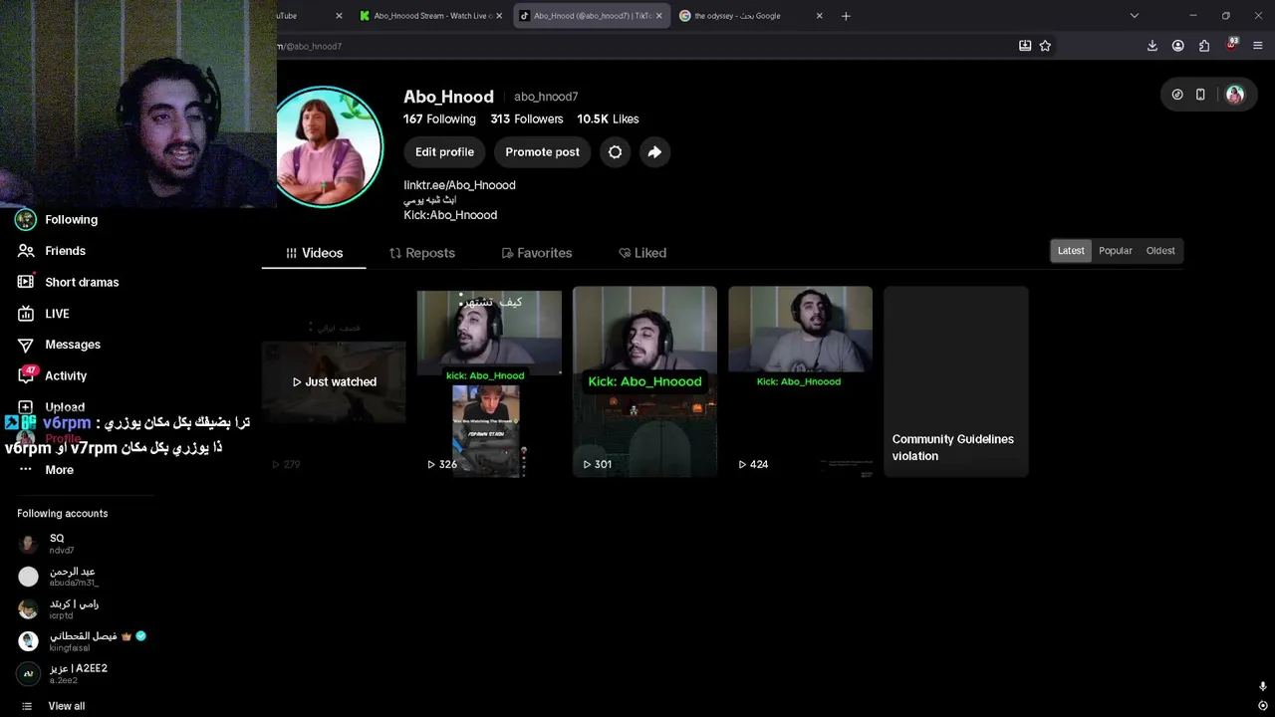The width and height of the screenshot is (1275, 717).
Task: Open kiingfaisal following account
Action: click(82, 640)
